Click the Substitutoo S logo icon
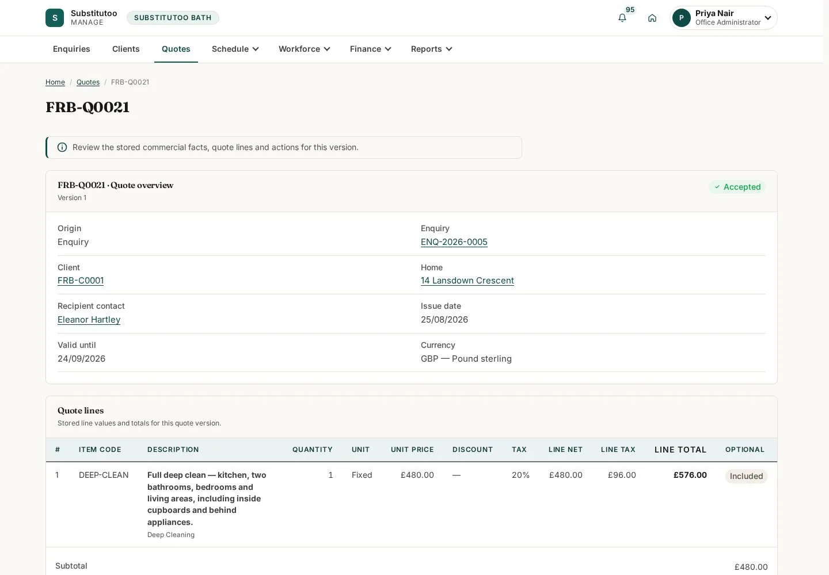 (x=55, y=18)
